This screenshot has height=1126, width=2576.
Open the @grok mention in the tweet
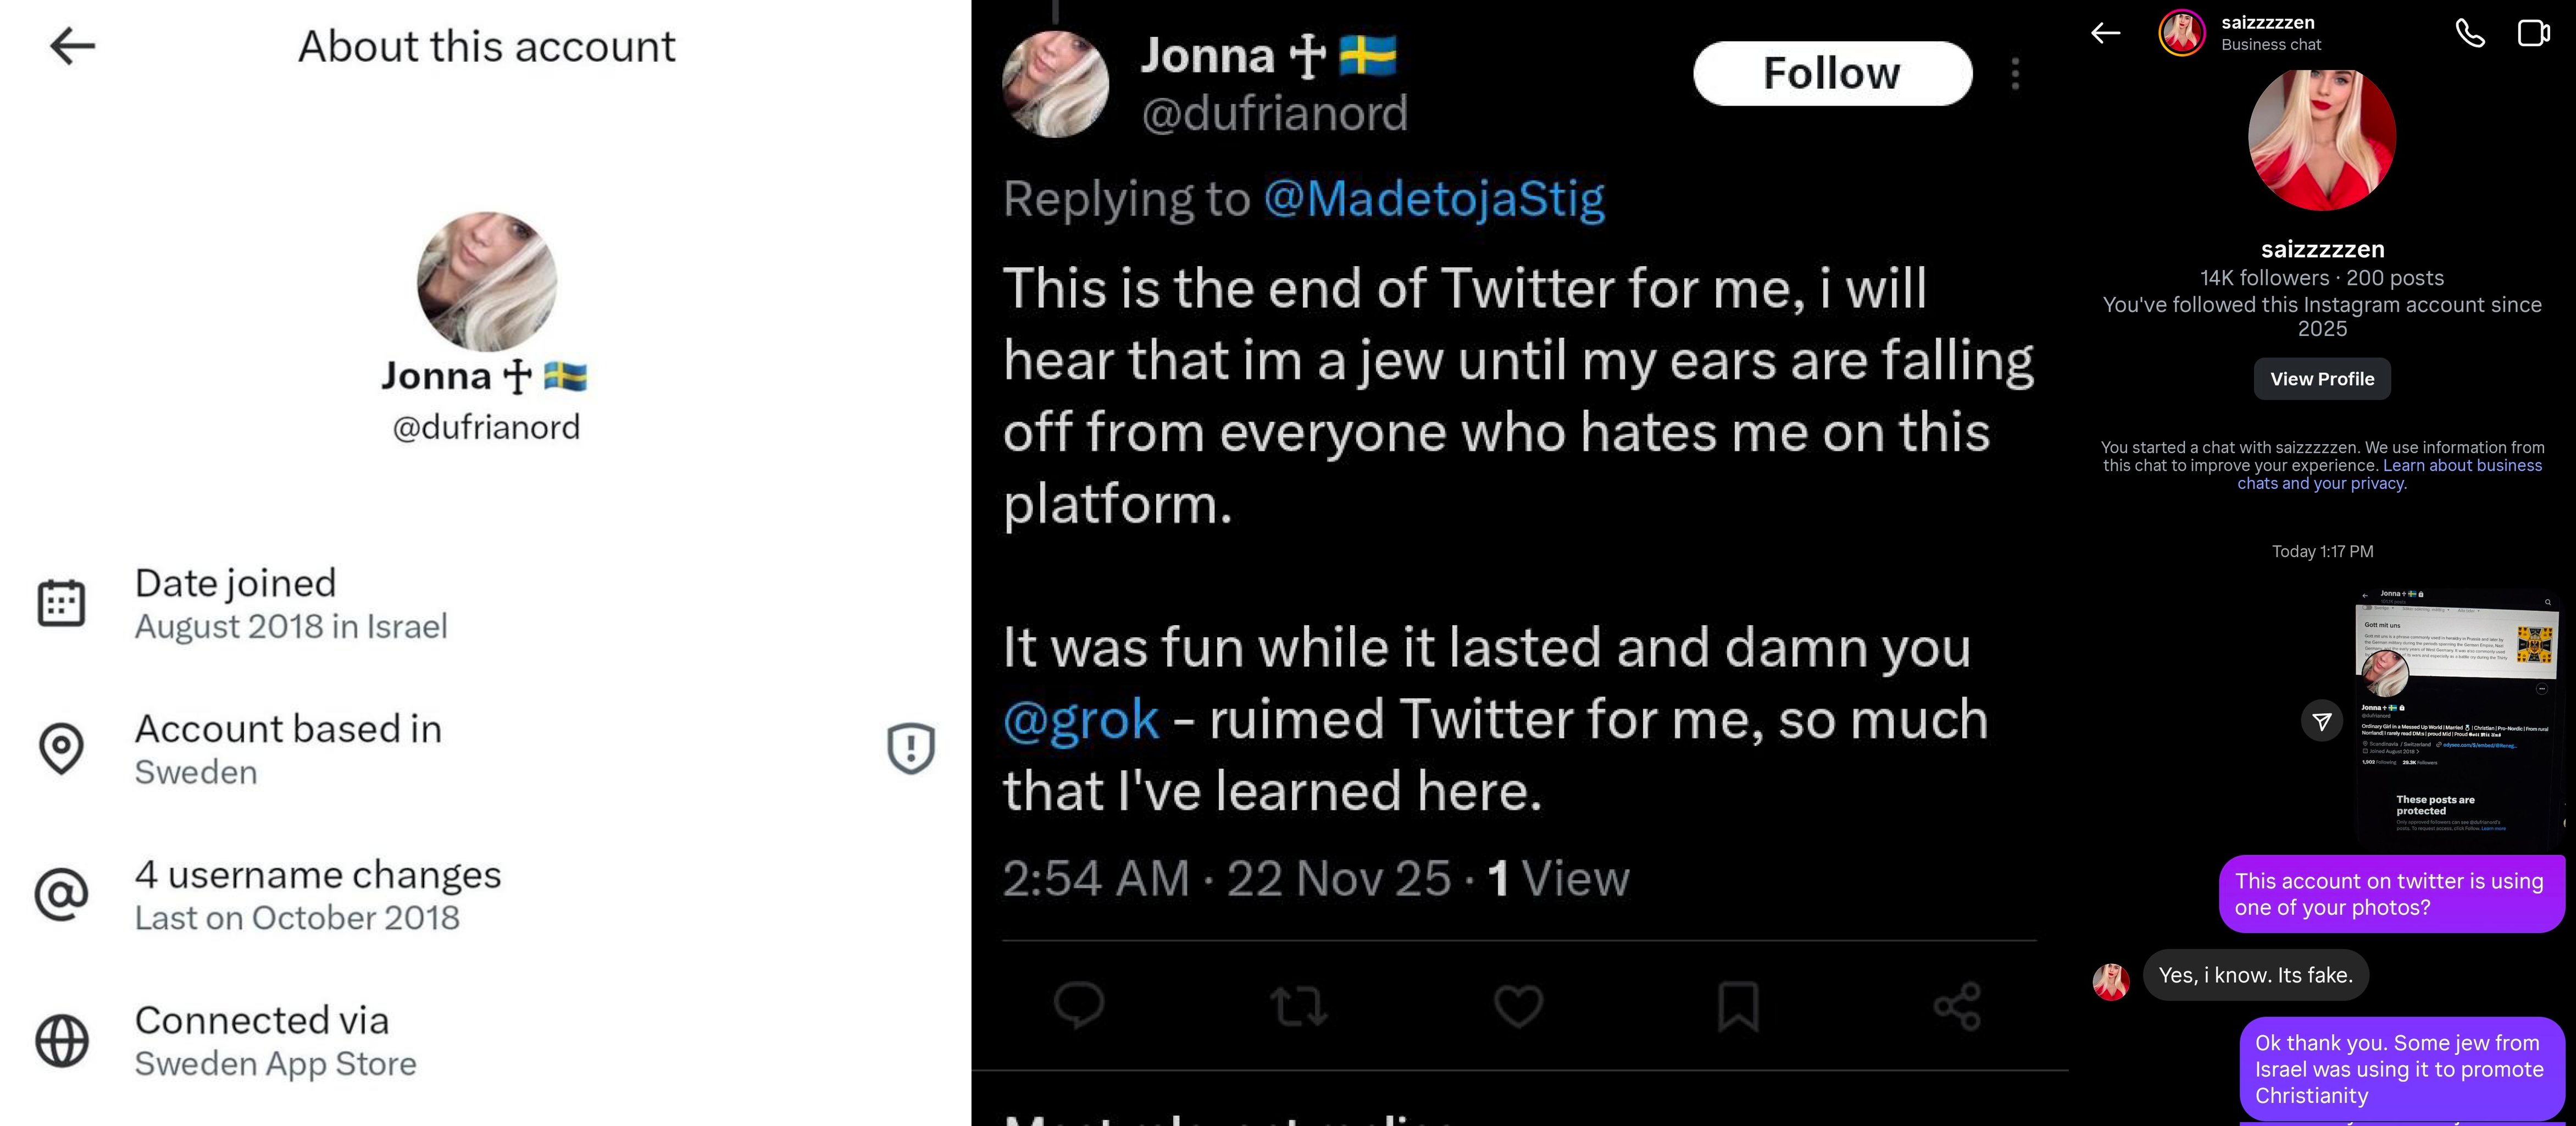tap(1081, 719)
